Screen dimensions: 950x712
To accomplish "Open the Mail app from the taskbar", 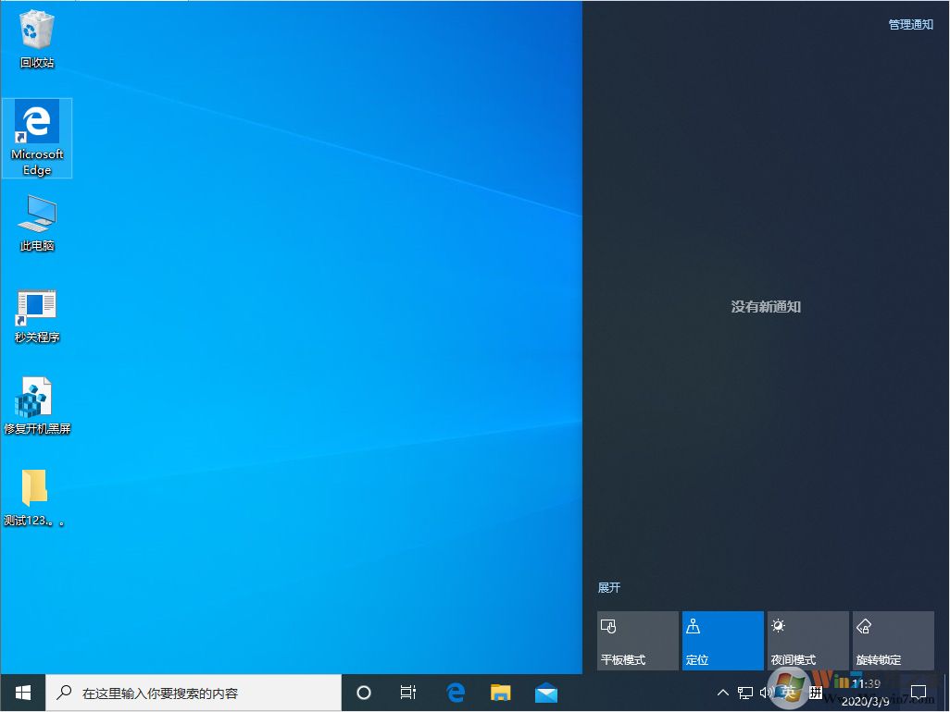I will [x=546, y=692].
